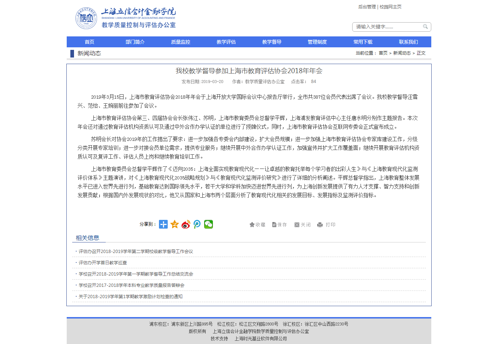
Task: Open 学校召开2017-2018学年本科专业教学质量报告答辩会
Action: [132, 285]
